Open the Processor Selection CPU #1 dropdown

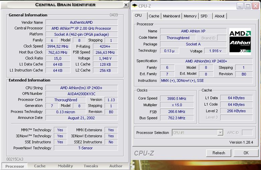[x=220, y=133]
